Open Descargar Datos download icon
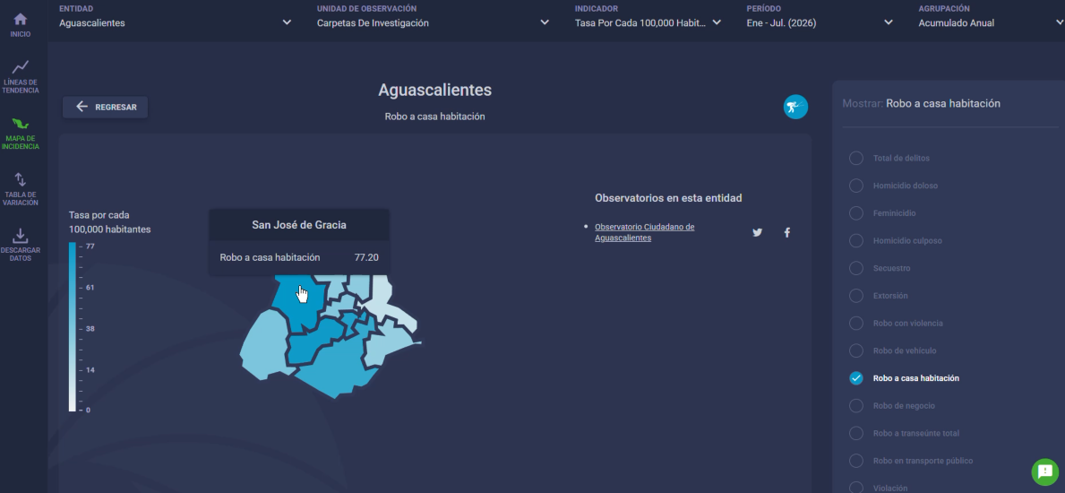The width and height of the screenshot is (1065, 493). tap(21, 235)
